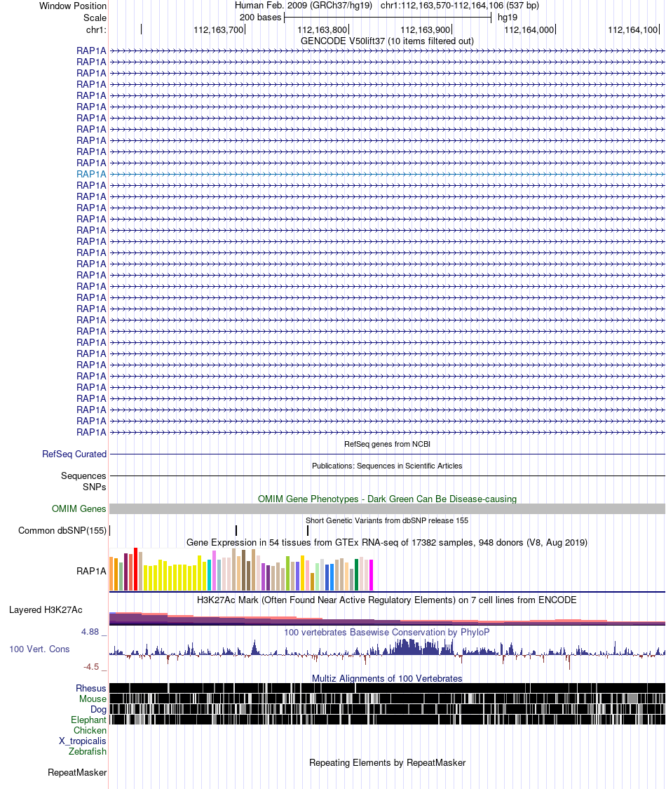Open the Gene Expression in 54 tissues title

click(x=387, y=542)
